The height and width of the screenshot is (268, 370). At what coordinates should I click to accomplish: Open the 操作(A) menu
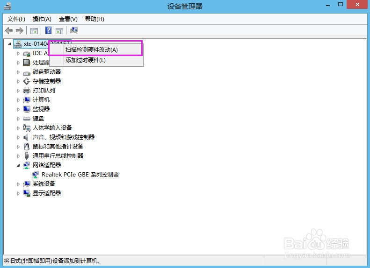(x=42, y=19)
